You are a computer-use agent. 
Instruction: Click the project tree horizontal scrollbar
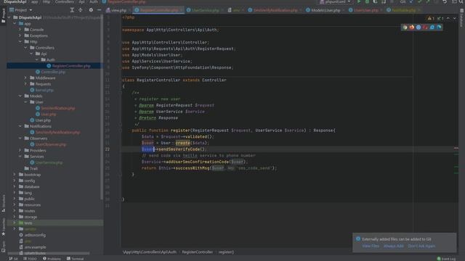pyautogui.click(x=49, y=253)
